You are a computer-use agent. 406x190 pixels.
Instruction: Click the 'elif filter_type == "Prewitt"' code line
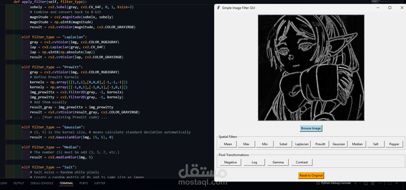coord(52,67)
